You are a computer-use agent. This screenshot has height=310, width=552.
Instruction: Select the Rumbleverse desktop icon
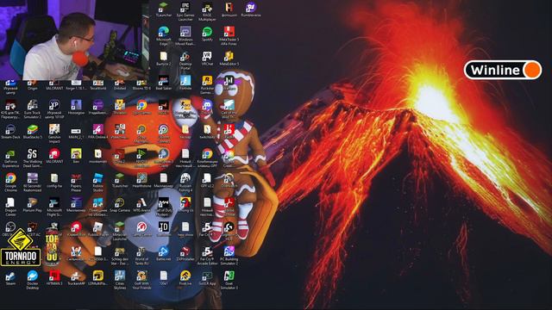tap(251, 9)
